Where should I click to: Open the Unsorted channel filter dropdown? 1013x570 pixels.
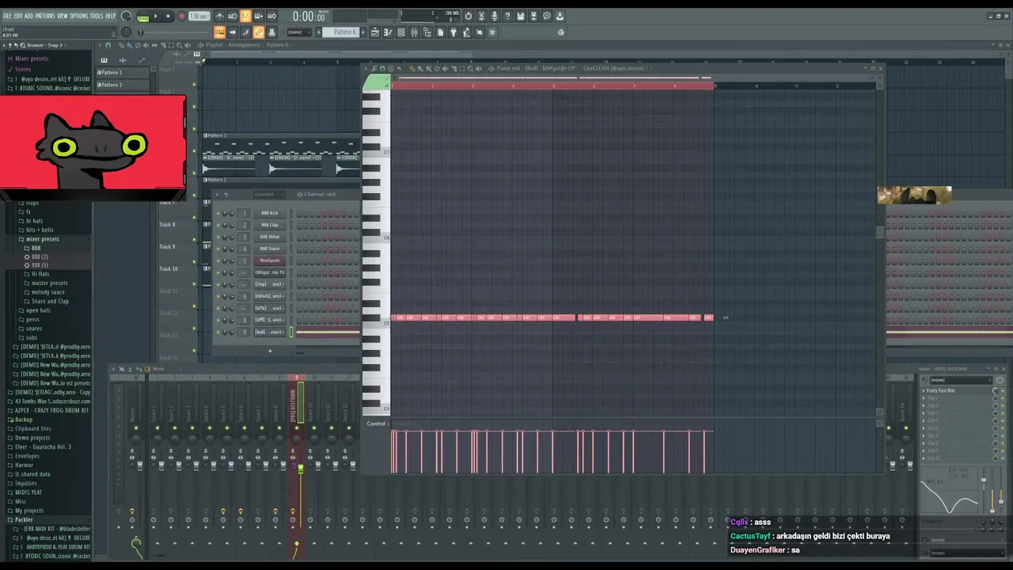click(x=269, y=194)
